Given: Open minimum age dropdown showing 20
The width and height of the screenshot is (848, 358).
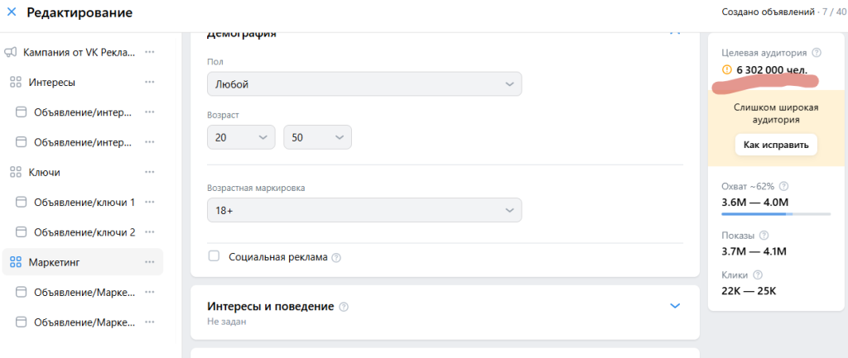Looking at the screenshot, I should pos(241,137).
